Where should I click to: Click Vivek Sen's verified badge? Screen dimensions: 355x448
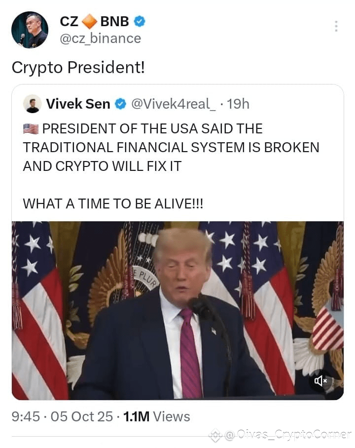[x=120, y=104]
